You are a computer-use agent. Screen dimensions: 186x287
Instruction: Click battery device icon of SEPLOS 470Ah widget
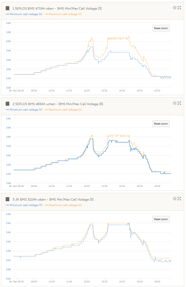pyautogui.click(x=8, y=9)
